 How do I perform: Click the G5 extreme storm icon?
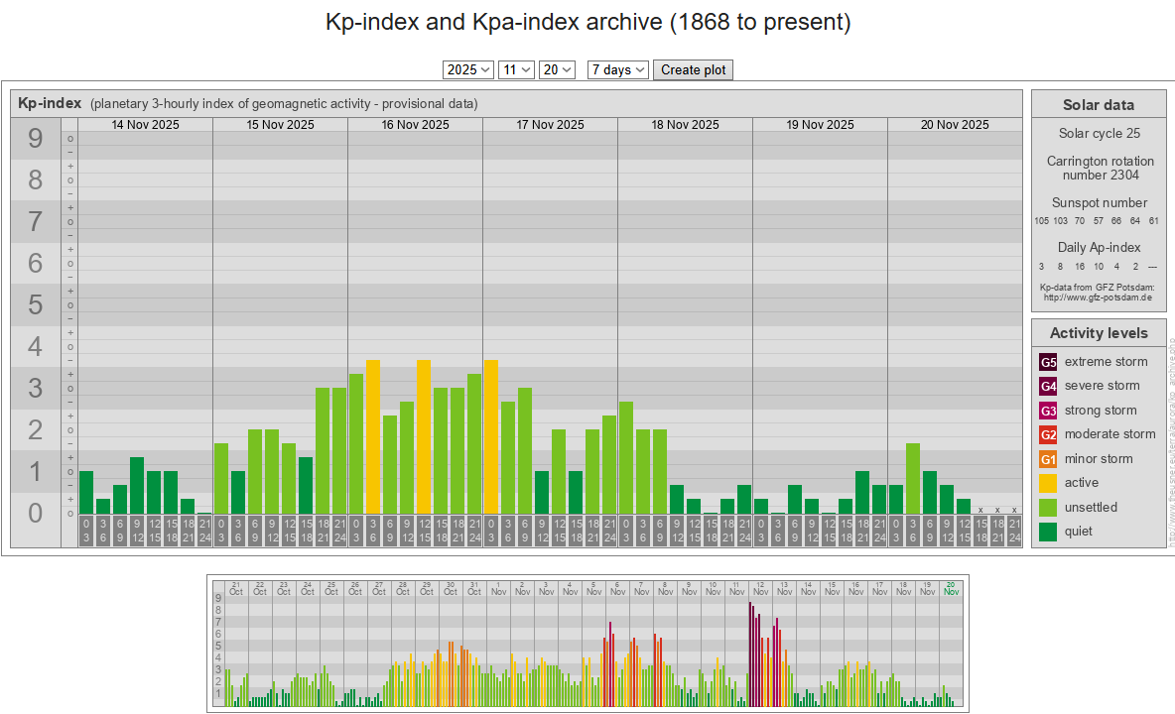click(x=1048, y=362)
